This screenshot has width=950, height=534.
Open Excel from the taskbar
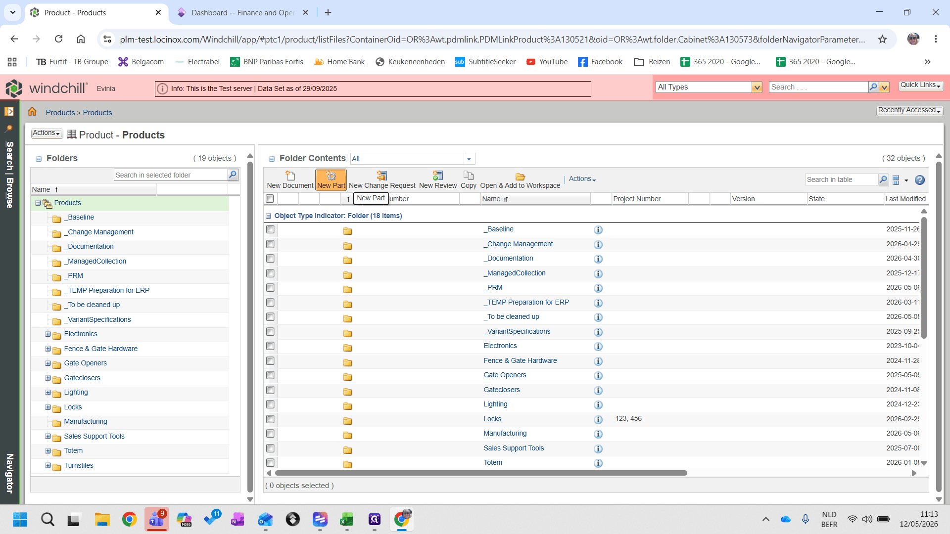(346, 519)
